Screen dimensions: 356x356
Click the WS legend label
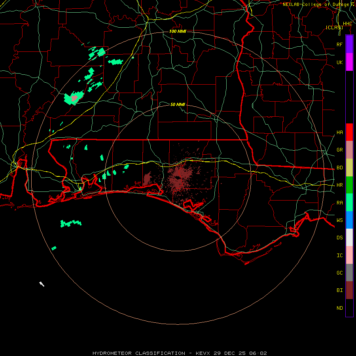[339, 220]
